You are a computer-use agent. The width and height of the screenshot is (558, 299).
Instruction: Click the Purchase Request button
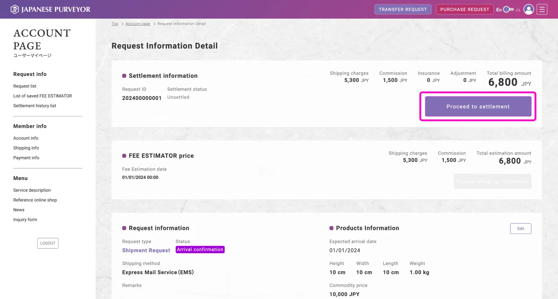(464, 9)
